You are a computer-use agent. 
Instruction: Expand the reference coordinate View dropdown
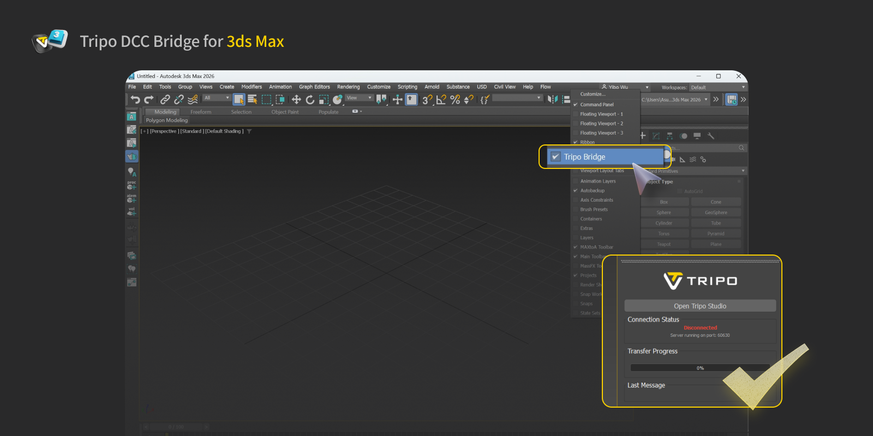click(x=359, y=98)
